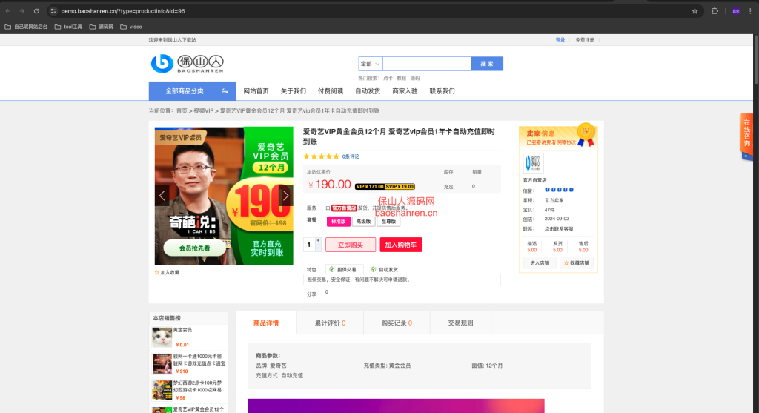This screenshot has height=413, width=759.
Task: Decrease quantity with the minus stepper
Action: (x=318, y=248)
